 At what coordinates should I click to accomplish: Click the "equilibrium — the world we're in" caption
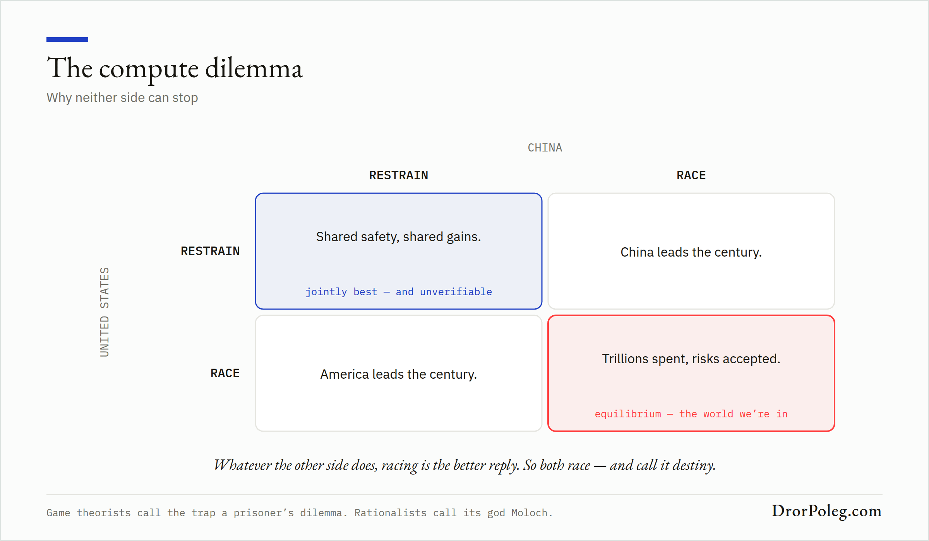pos(691,414)
